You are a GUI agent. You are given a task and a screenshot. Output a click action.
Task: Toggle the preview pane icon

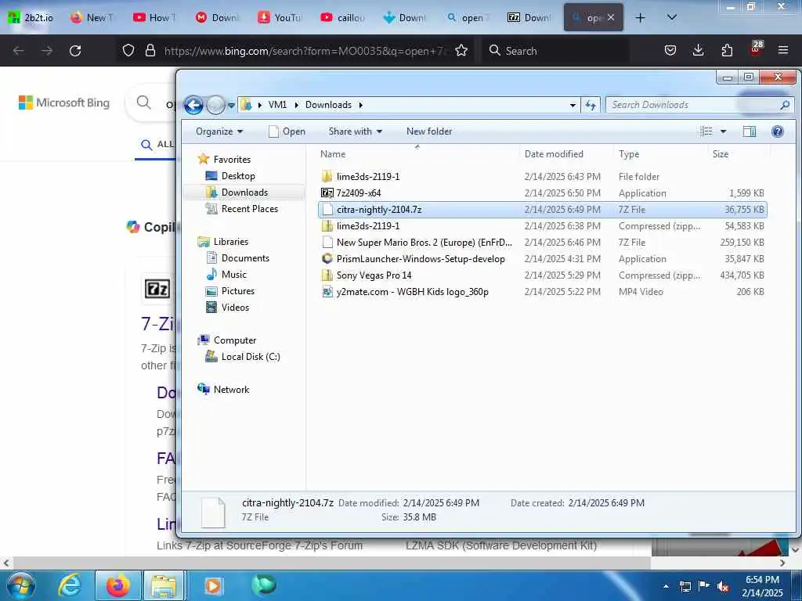pyautogui.click(x=750, y=131)
